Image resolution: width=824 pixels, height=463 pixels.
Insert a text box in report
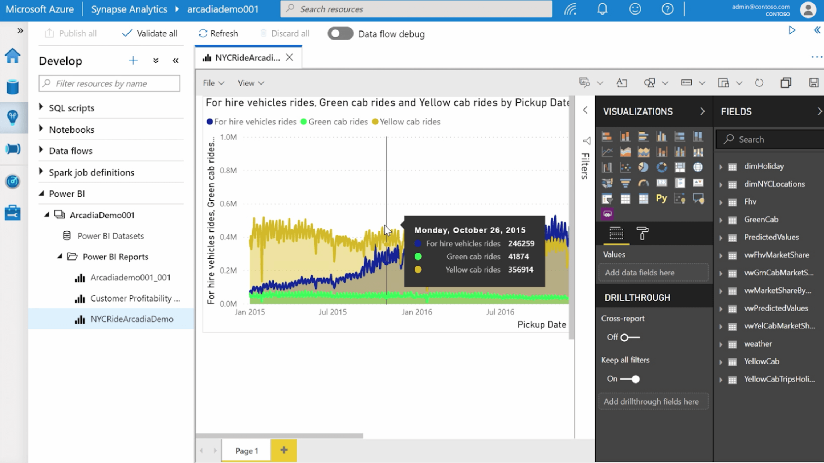pos(622,83)
